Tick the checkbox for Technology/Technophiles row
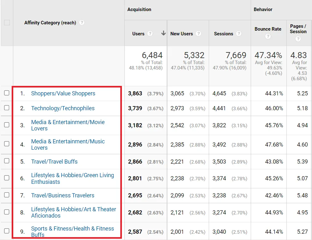312x240 pixels. [x=7, y=108]
